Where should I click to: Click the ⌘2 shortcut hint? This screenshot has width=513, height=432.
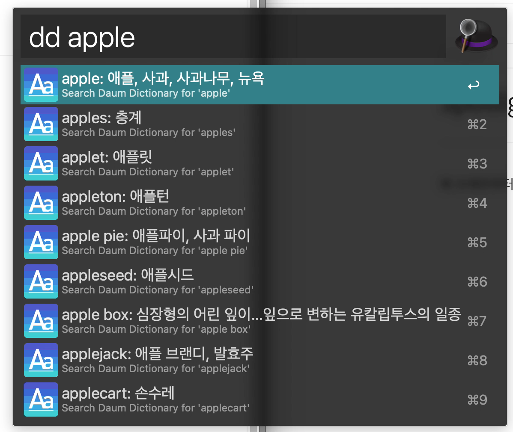coord(477,124)
